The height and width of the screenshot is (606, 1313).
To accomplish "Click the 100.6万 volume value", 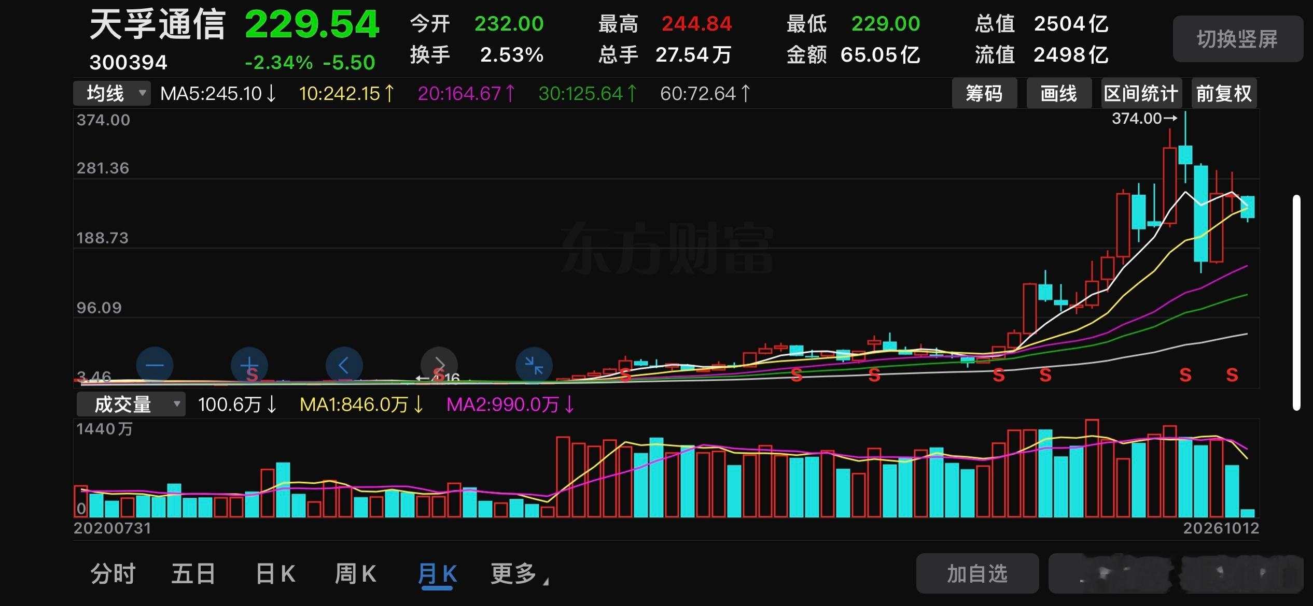I will pos(237,405).
